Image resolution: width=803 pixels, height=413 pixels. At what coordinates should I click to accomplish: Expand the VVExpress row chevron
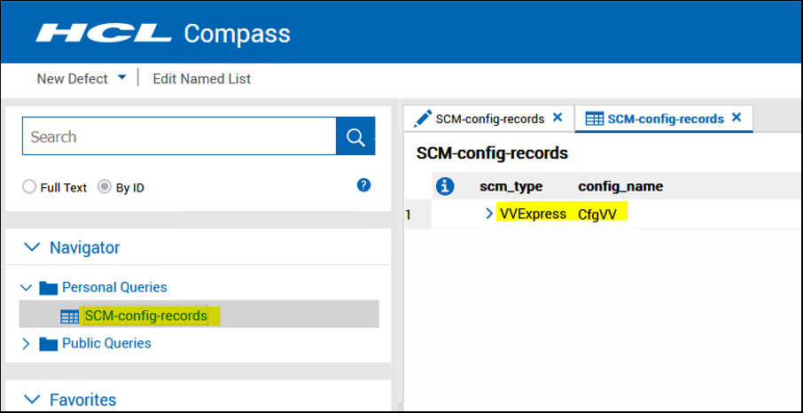coord(489,214)
